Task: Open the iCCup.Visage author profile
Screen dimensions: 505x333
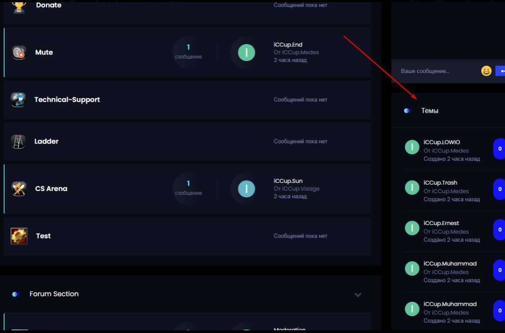Action: click(x=301, y=189)
